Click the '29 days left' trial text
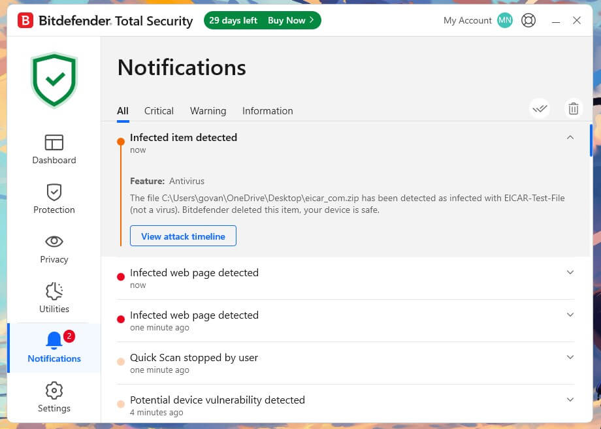This screenshot has width=601, height=429. point(233,20)
